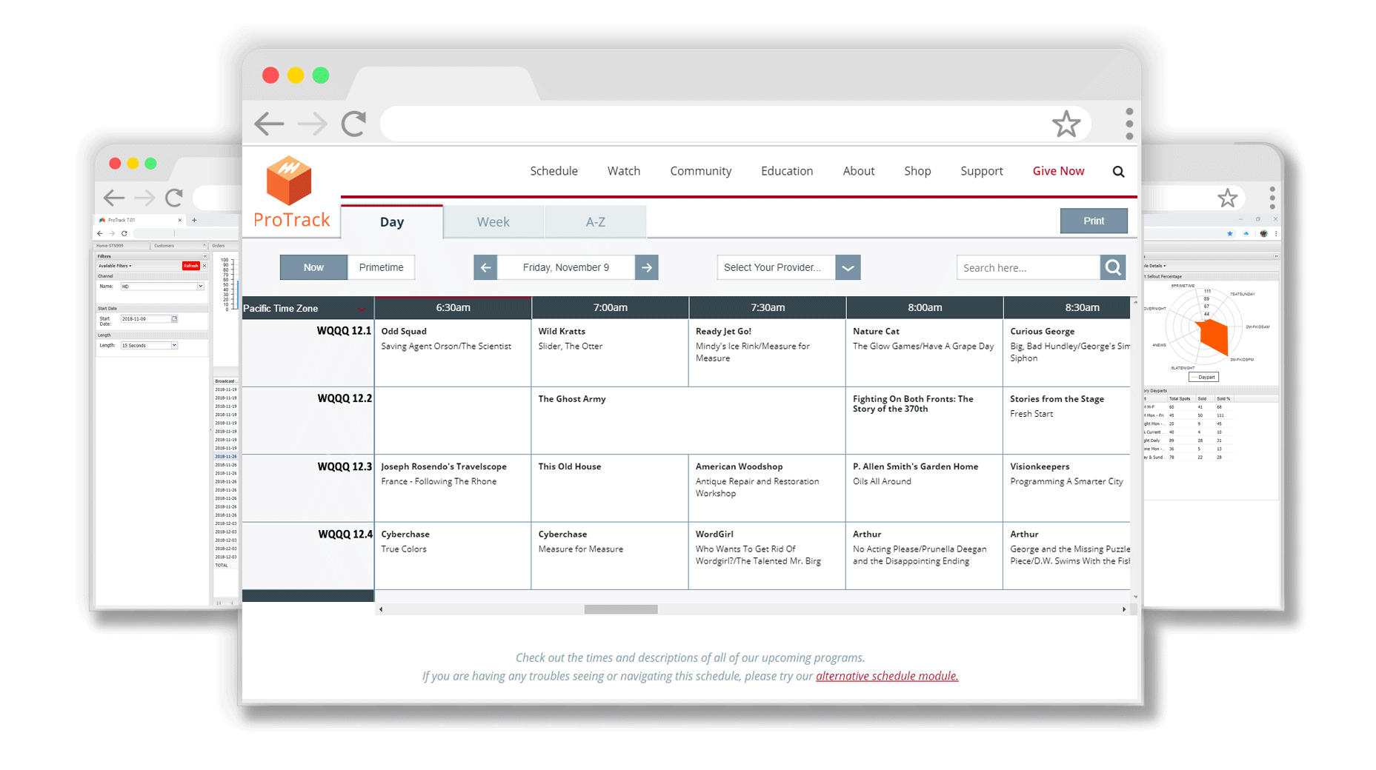Switch to the A-Z tab

coord(595,221)
